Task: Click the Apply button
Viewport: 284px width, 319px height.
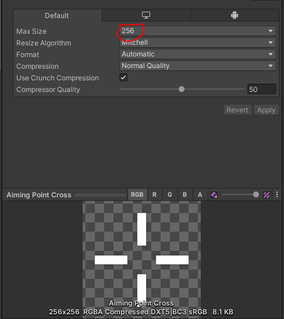Action: coord(267,110)
